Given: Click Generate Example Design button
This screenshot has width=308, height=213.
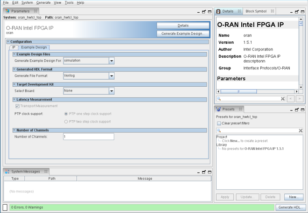Looking at the screenshot, I should (183, 34).
